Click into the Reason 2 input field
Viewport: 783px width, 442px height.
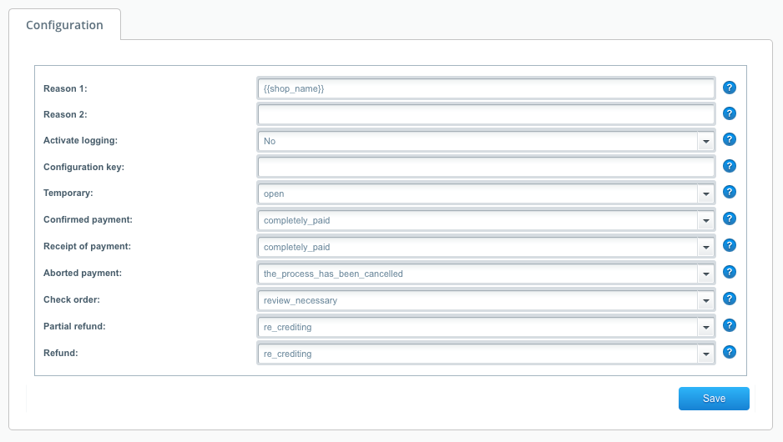pyautogui.click(x=486, y=114)
